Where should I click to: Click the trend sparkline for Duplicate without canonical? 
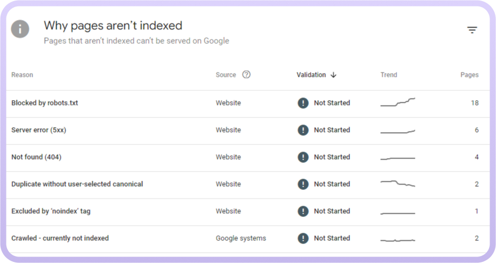point(398,183)
